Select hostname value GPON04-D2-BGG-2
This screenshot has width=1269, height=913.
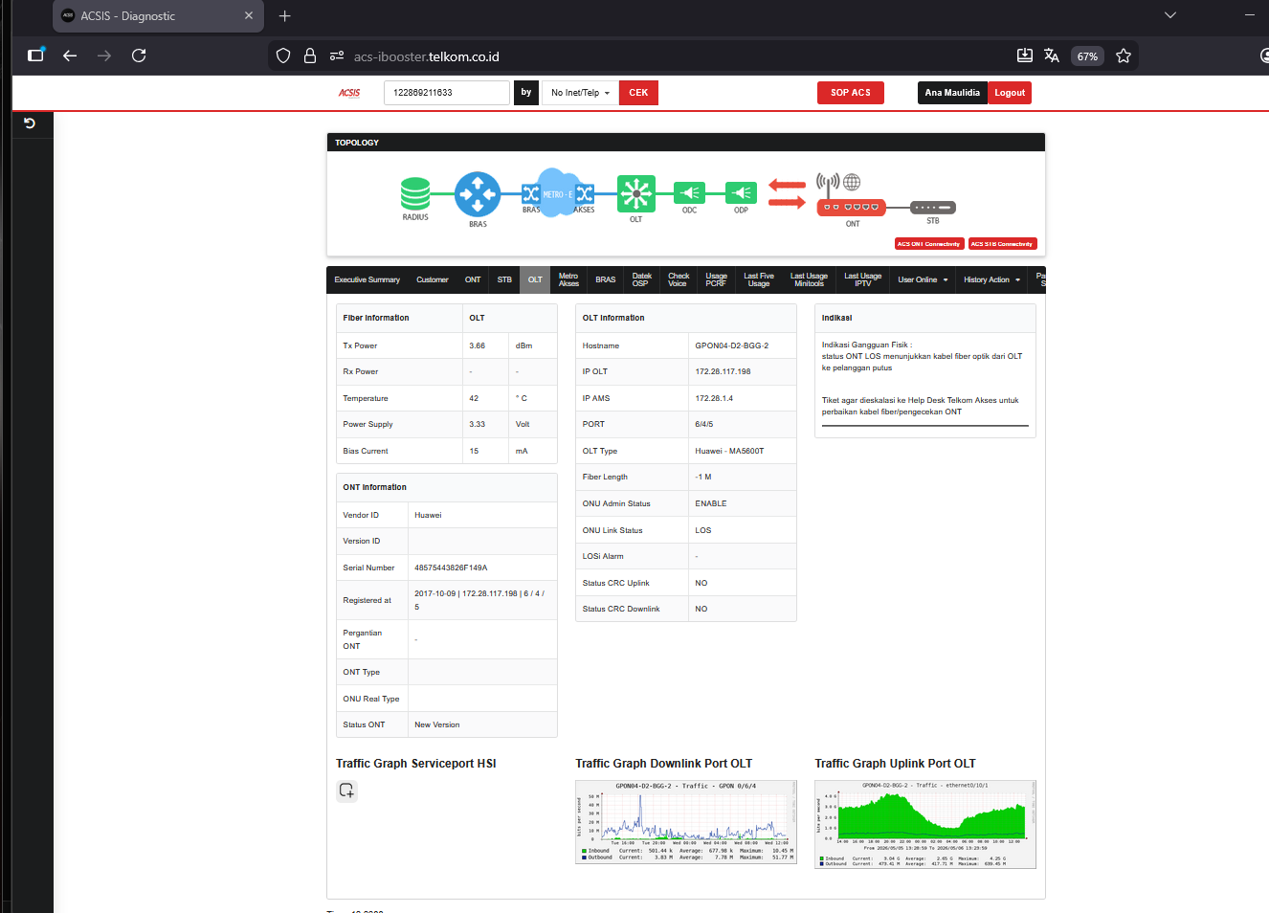(x=731, y=345)
